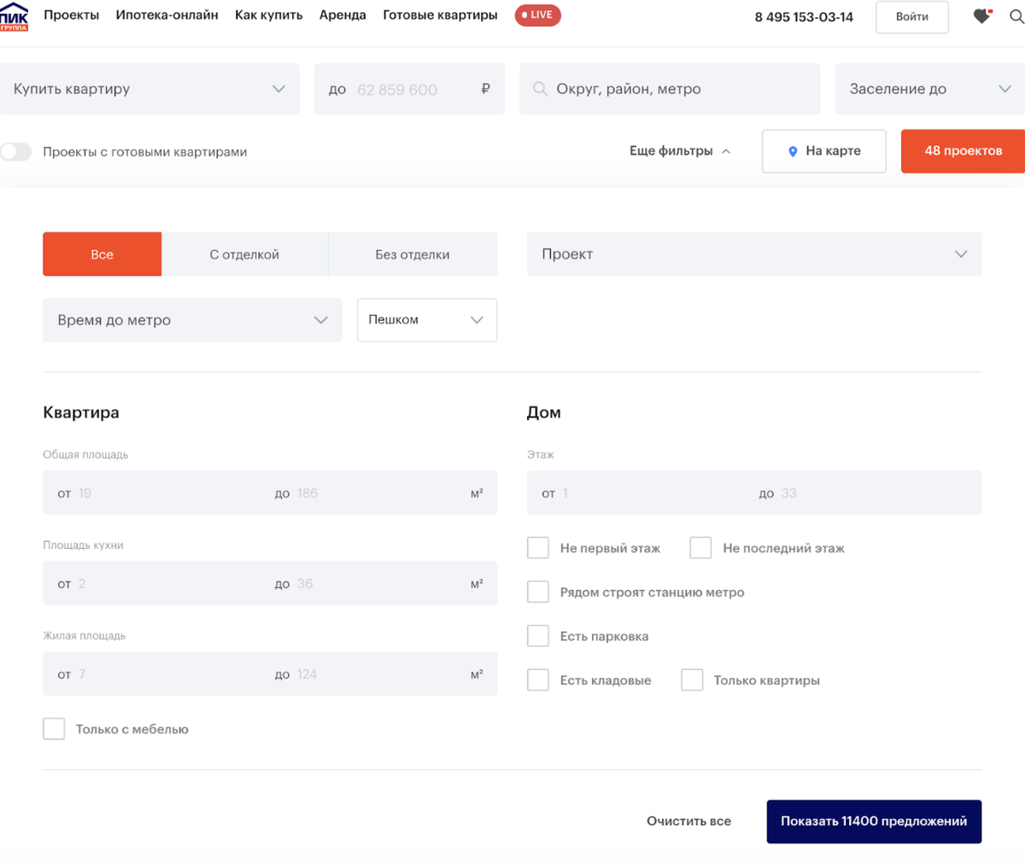Expand the Проект dropdown
Viewport: 1025px width, 863px height.
point(753,254)
